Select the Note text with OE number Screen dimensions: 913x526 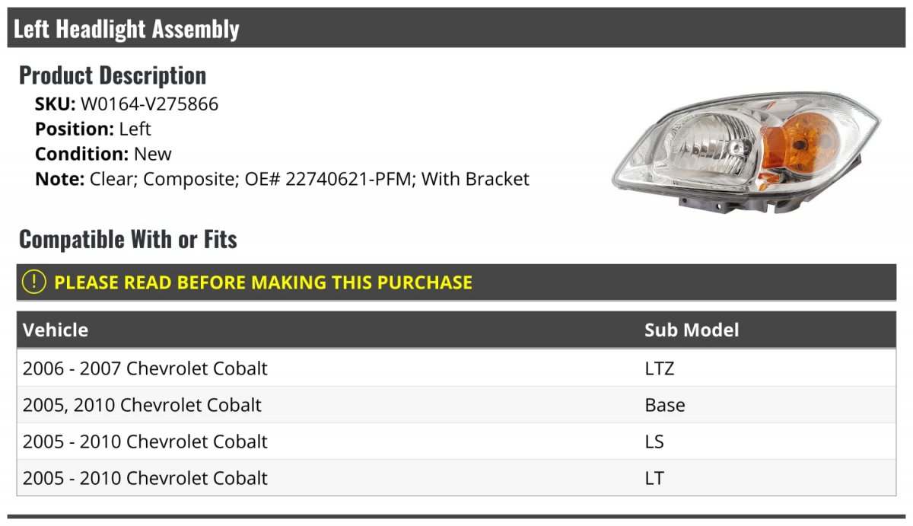(x=282, y=180)
